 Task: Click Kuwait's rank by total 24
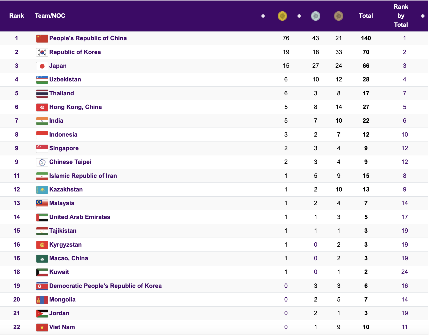point(404,272)
